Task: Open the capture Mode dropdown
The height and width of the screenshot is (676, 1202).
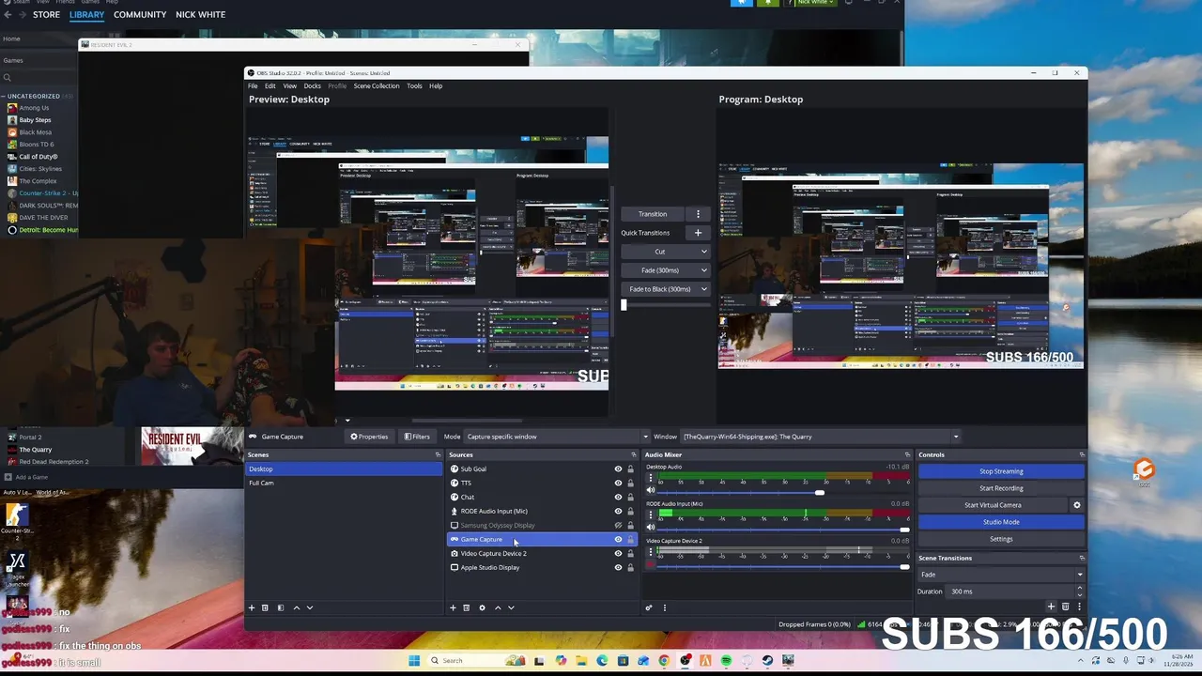Action: coord(558,437)
